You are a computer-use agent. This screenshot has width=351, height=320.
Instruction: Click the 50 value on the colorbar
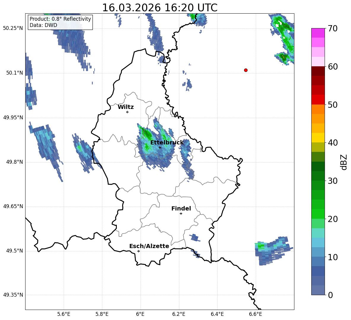pos(332,105)
